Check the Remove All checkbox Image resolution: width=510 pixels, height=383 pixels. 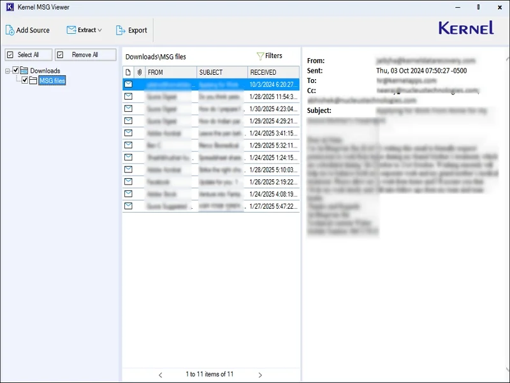[x=61, y=54]
